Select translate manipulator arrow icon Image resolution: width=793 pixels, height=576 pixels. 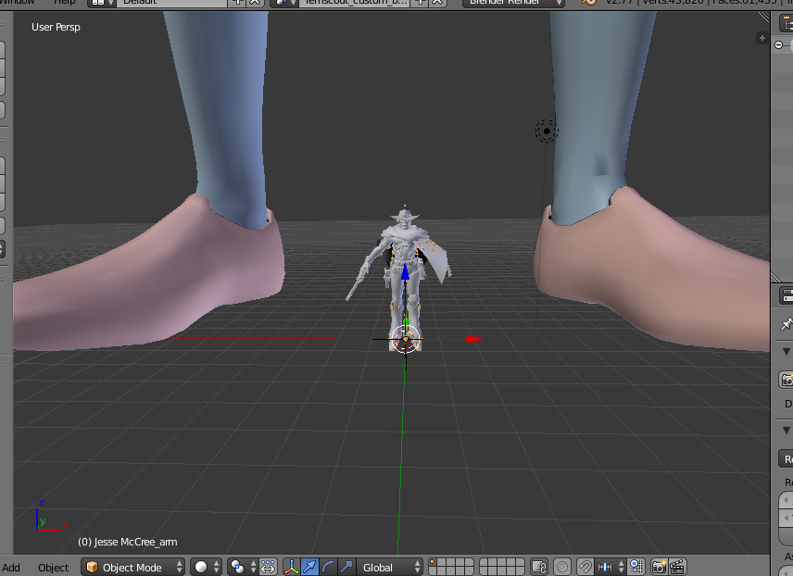pos(309,567)
